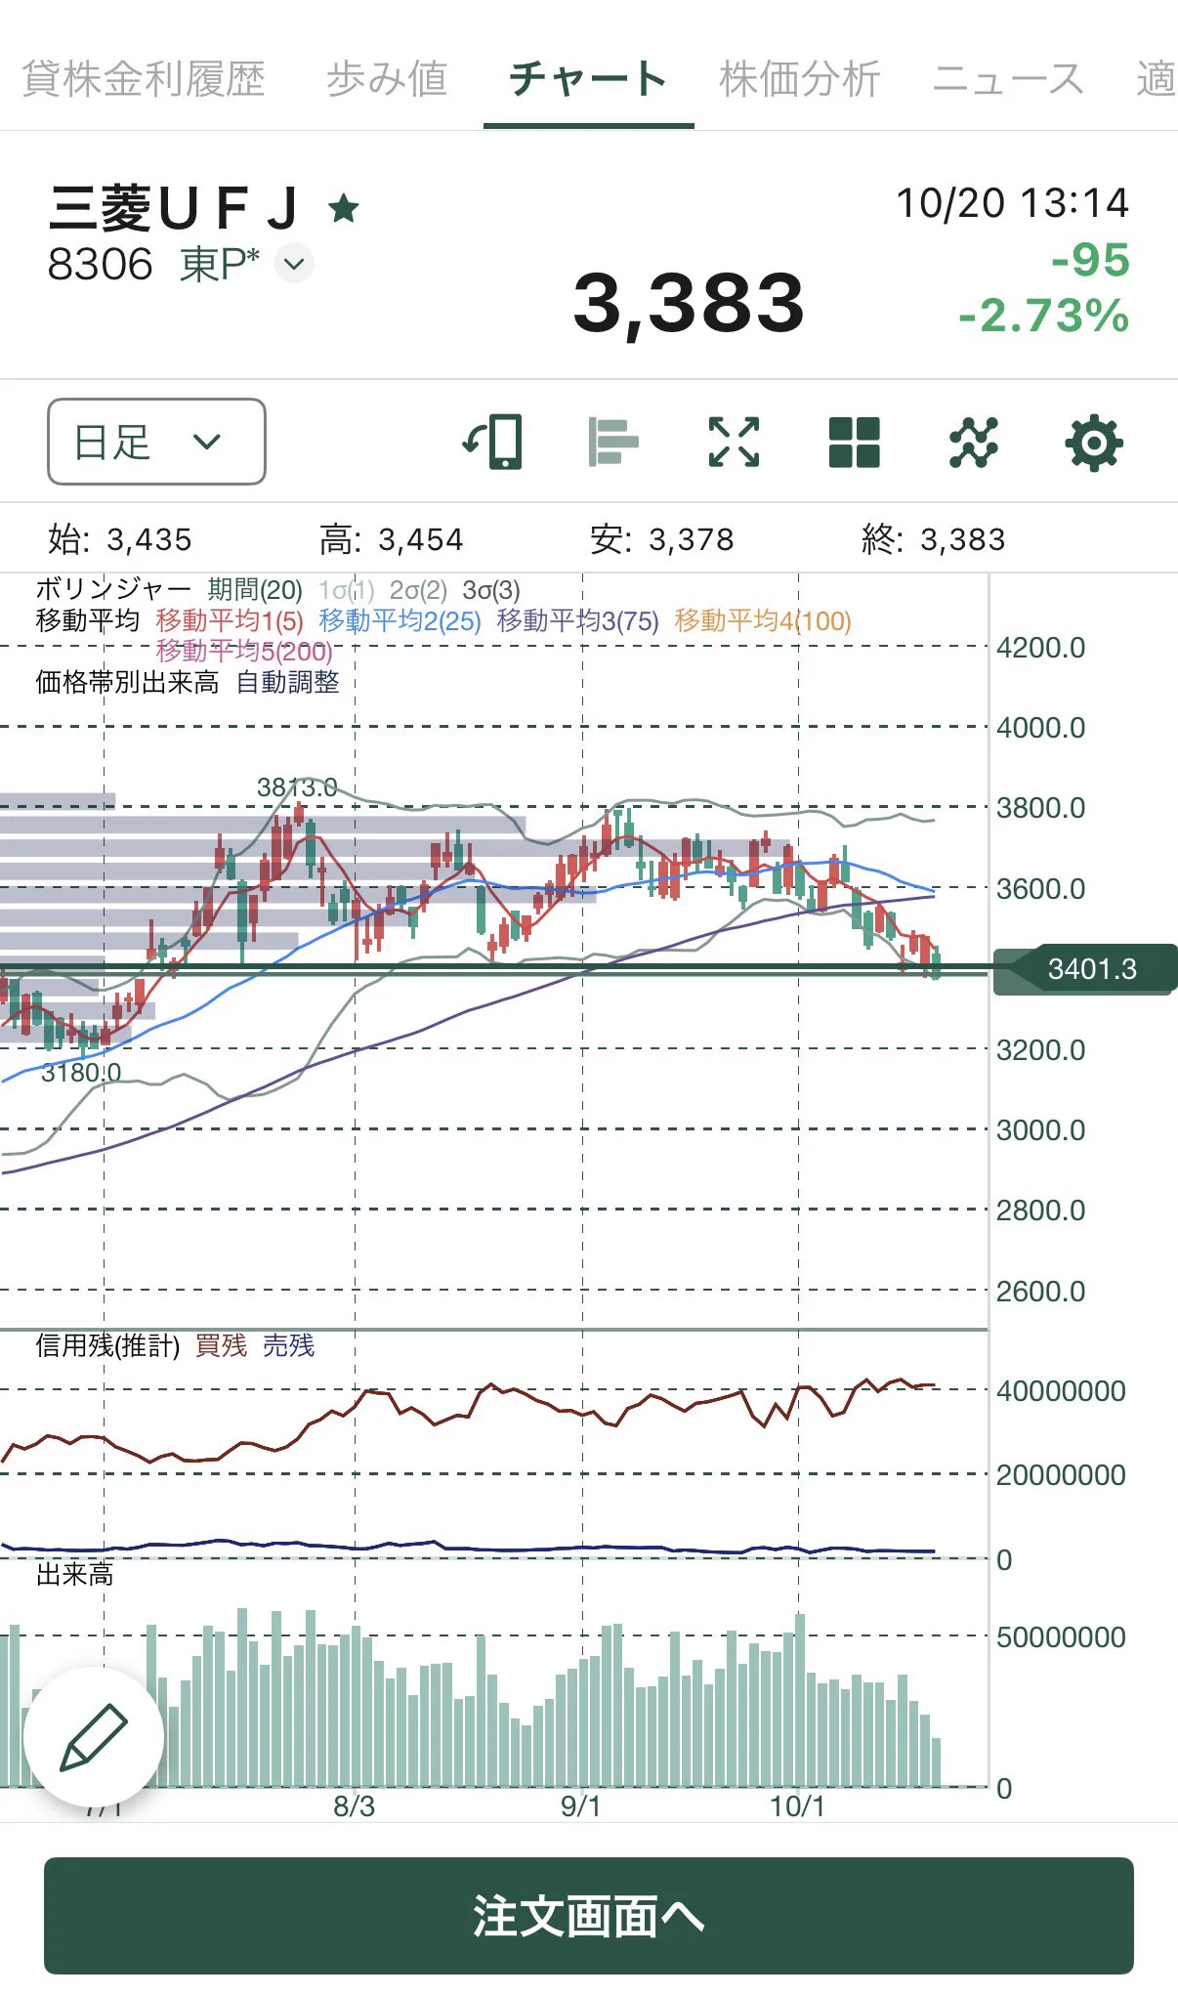Tap the 高: 3,454 high price
The image size is (1178, 1996).
pos(392,539)
